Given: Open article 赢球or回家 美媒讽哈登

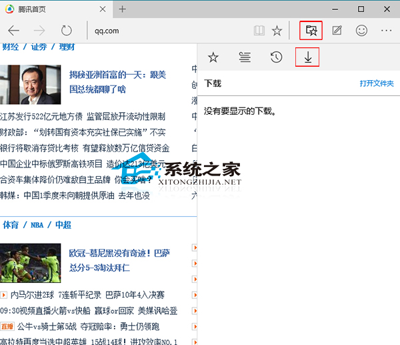Looking at the screenshot, I should click(136, 311).
